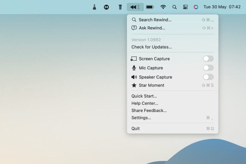246x164 pixels.
Task: Select Search Rewind... menu item
Action: click(x=173, y=20)
